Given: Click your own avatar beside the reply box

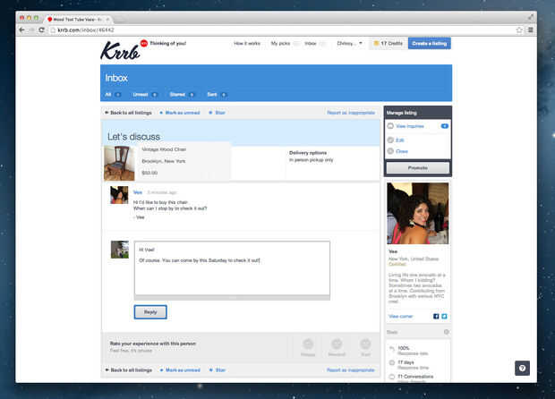Looking at the screenshot, I should (x=120, y=250).
